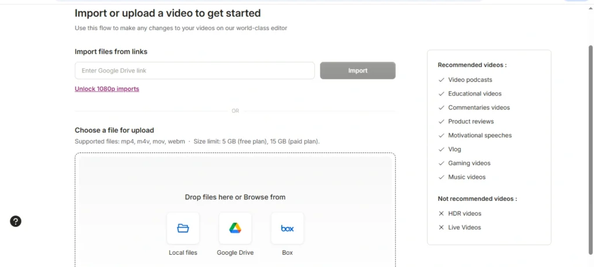594x267 pixels.
Task: Click the checkmark beside Motivational speeches
Action: coord(441,136)
